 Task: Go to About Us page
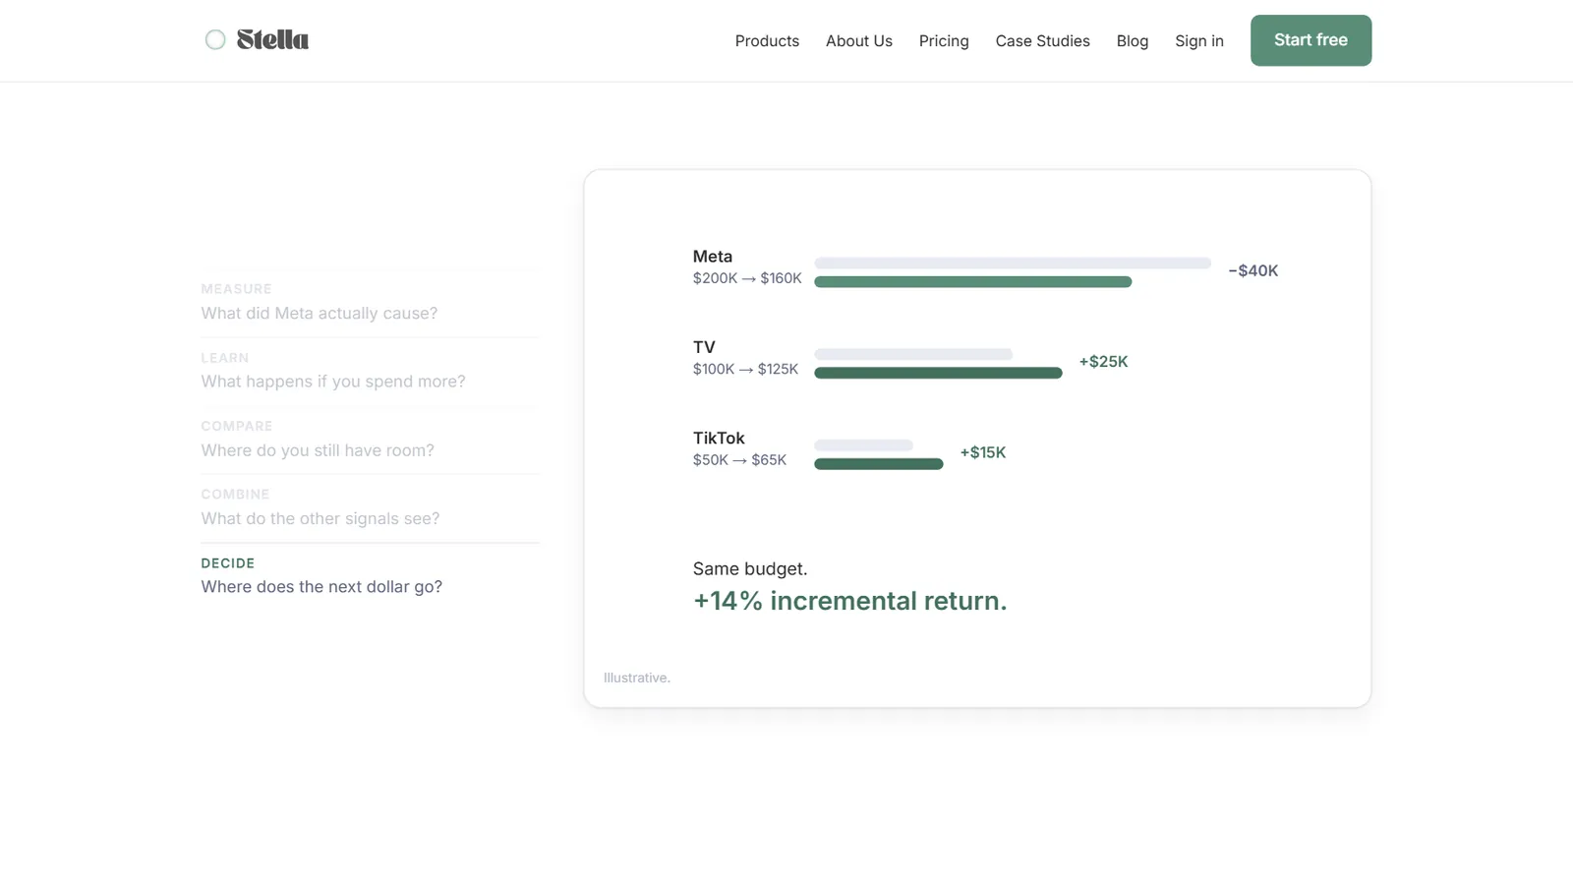coord(859,40)
